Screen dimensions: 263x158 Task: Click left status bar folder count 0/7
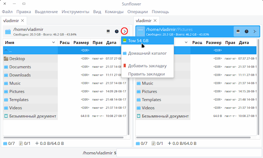coord(9,143)
